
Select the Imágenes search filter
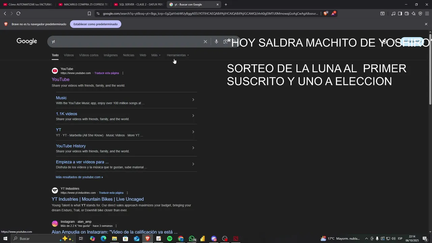coord(111,55)
